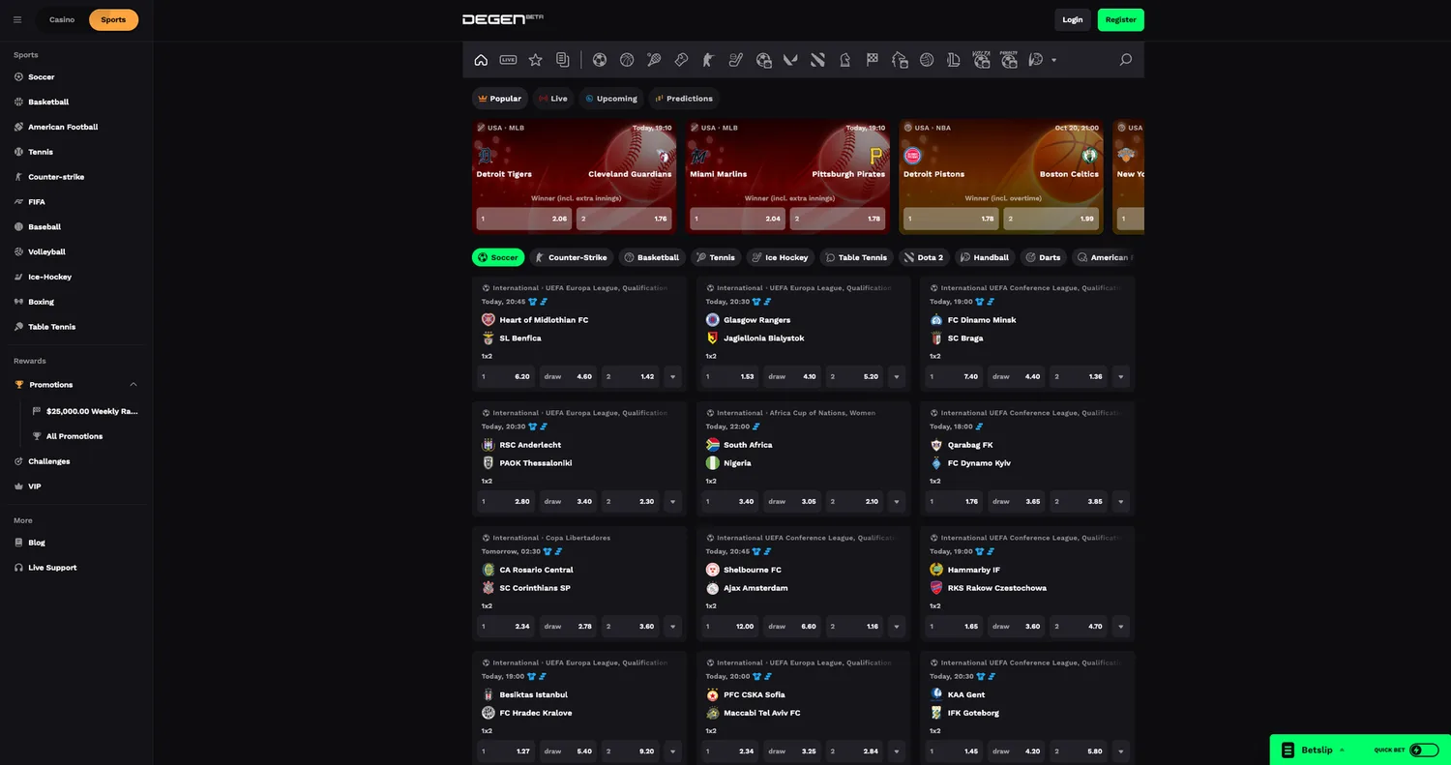Collapse the Promotions section chevron

click(133, 385)
